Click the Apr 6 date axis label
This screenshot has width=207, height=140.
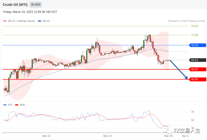pos(185,136)
